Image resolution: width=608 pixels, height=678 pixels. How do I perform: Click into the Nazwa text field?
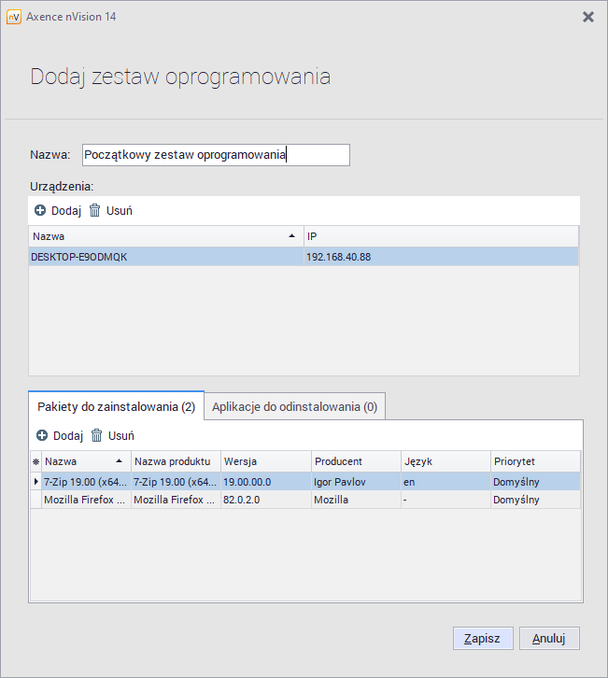click(215, 155)
